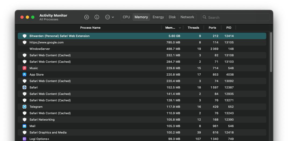The width and height of the screenshot is (288, 141).
Task: Click the All Processes subtitle
Action: click(49, 20)
